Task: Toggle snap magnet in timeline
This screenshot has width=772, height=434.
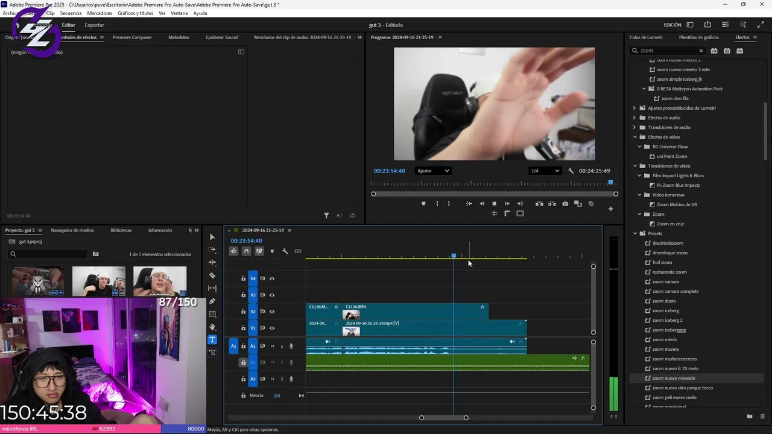Action: 246,251
